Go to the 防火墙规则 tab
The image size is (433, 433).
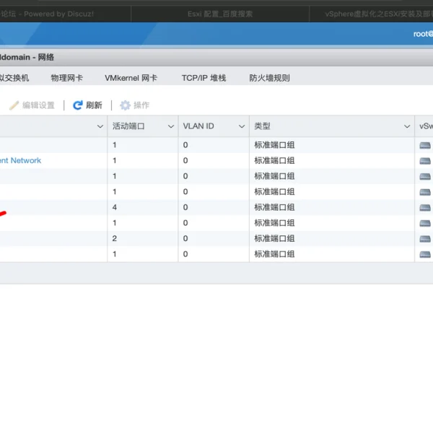click(269, 78)
